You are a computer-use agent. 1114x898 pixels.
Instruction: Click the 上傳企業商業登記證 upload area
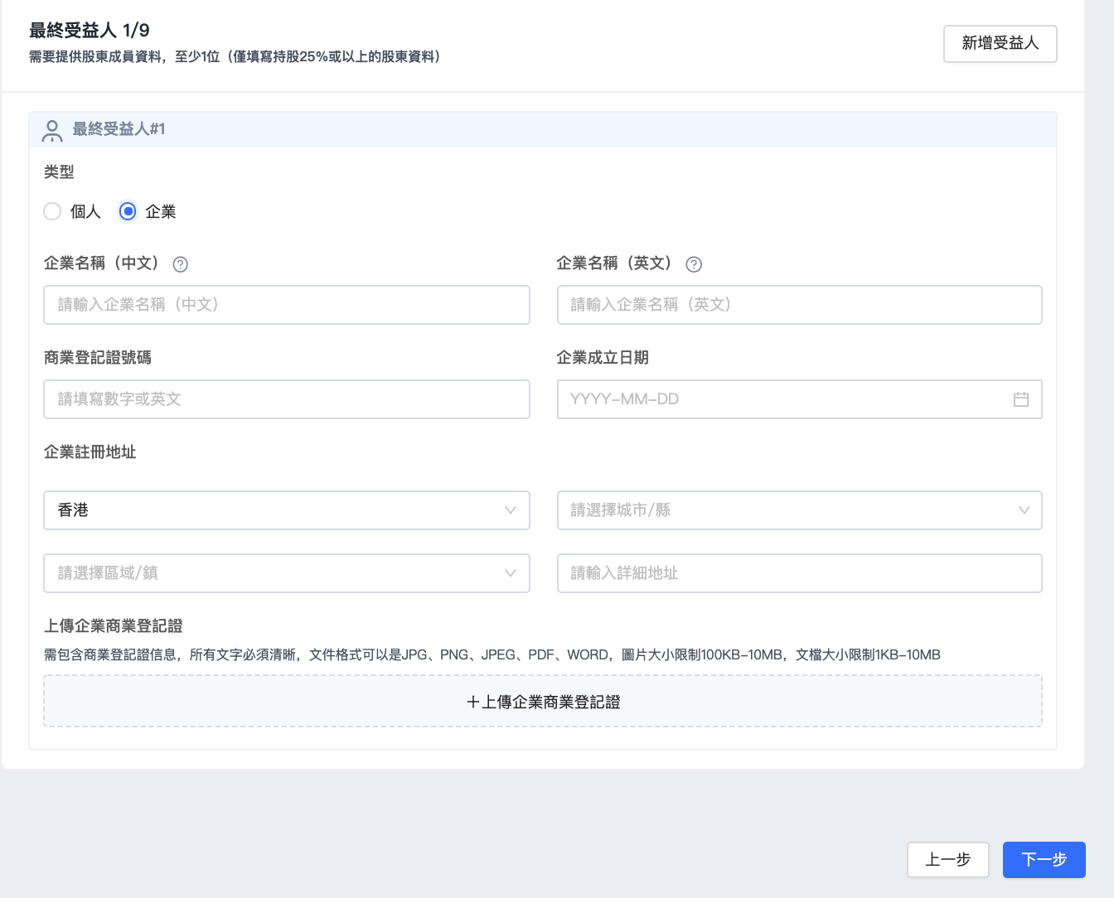(543, 702)
